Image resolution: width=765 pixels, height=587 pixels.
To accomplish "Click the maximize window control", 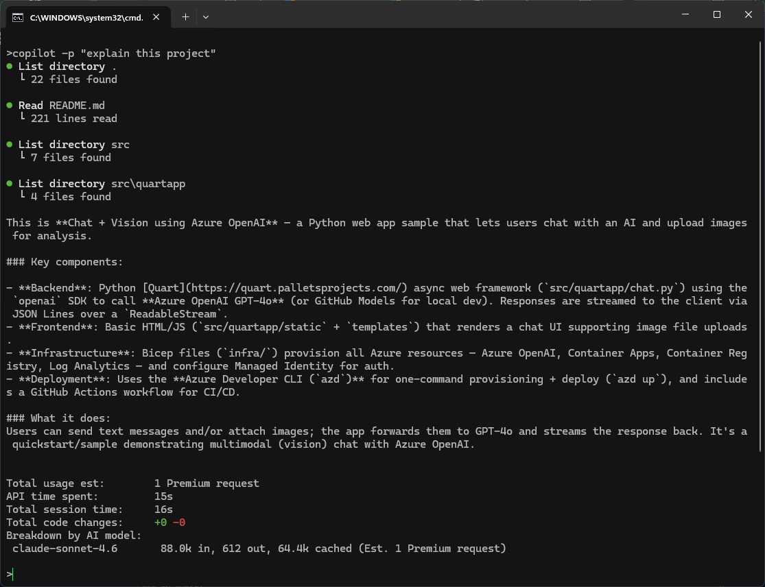I will 716,14.
